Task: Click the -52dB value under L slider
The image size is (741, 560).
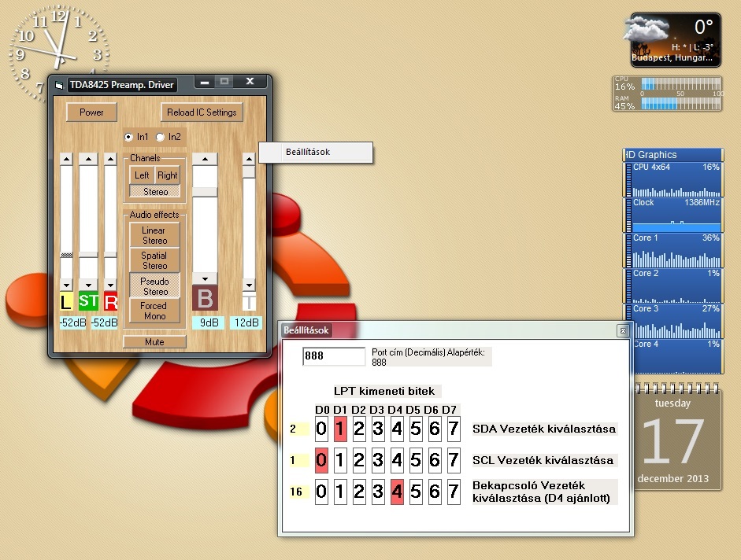Action: point(73,323)
